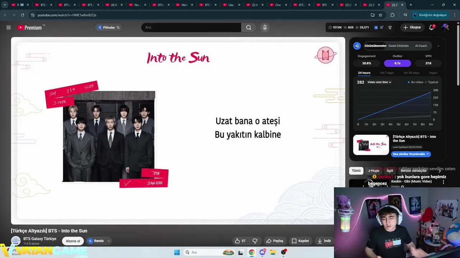
Task: Collapse the vidIQ panel with the chevron
Action: pos(438,46)
